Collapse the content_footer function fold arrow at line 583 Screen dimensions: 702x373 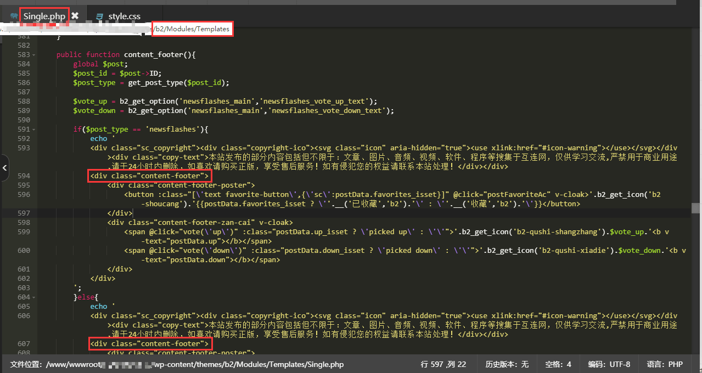click(34, 55)
